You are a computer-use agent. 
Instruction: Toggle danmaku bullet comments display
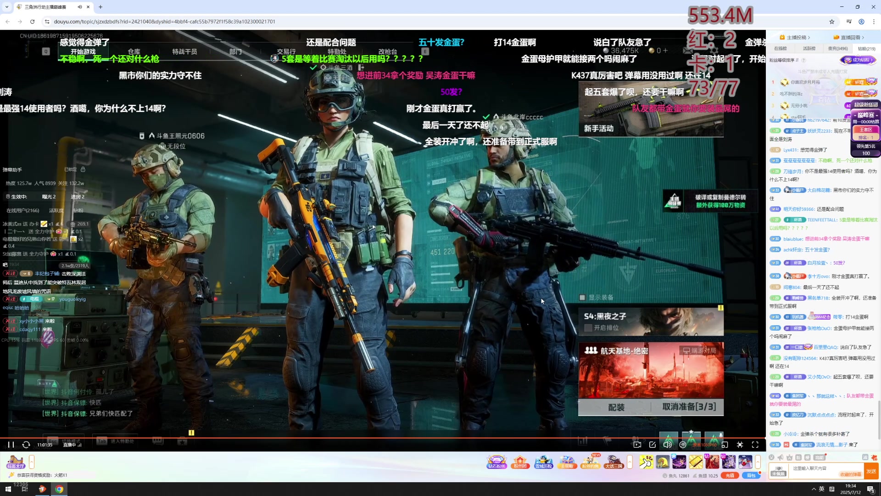pos(683,445)
